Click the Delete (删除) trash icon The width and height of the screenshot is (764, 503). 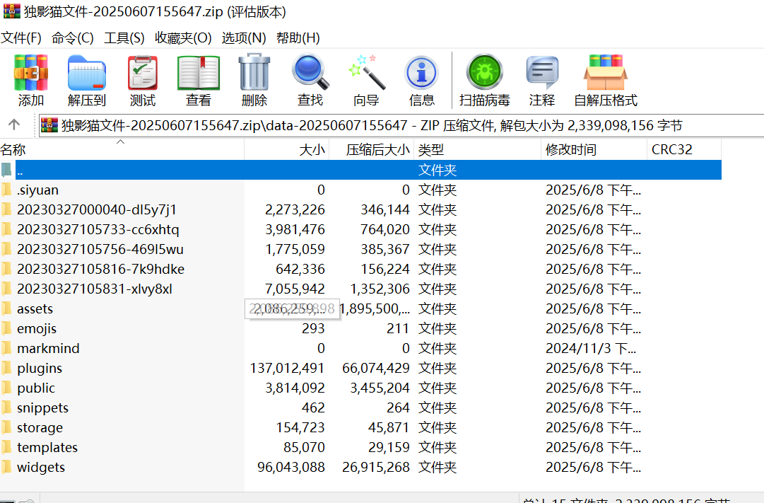(254, 73)
